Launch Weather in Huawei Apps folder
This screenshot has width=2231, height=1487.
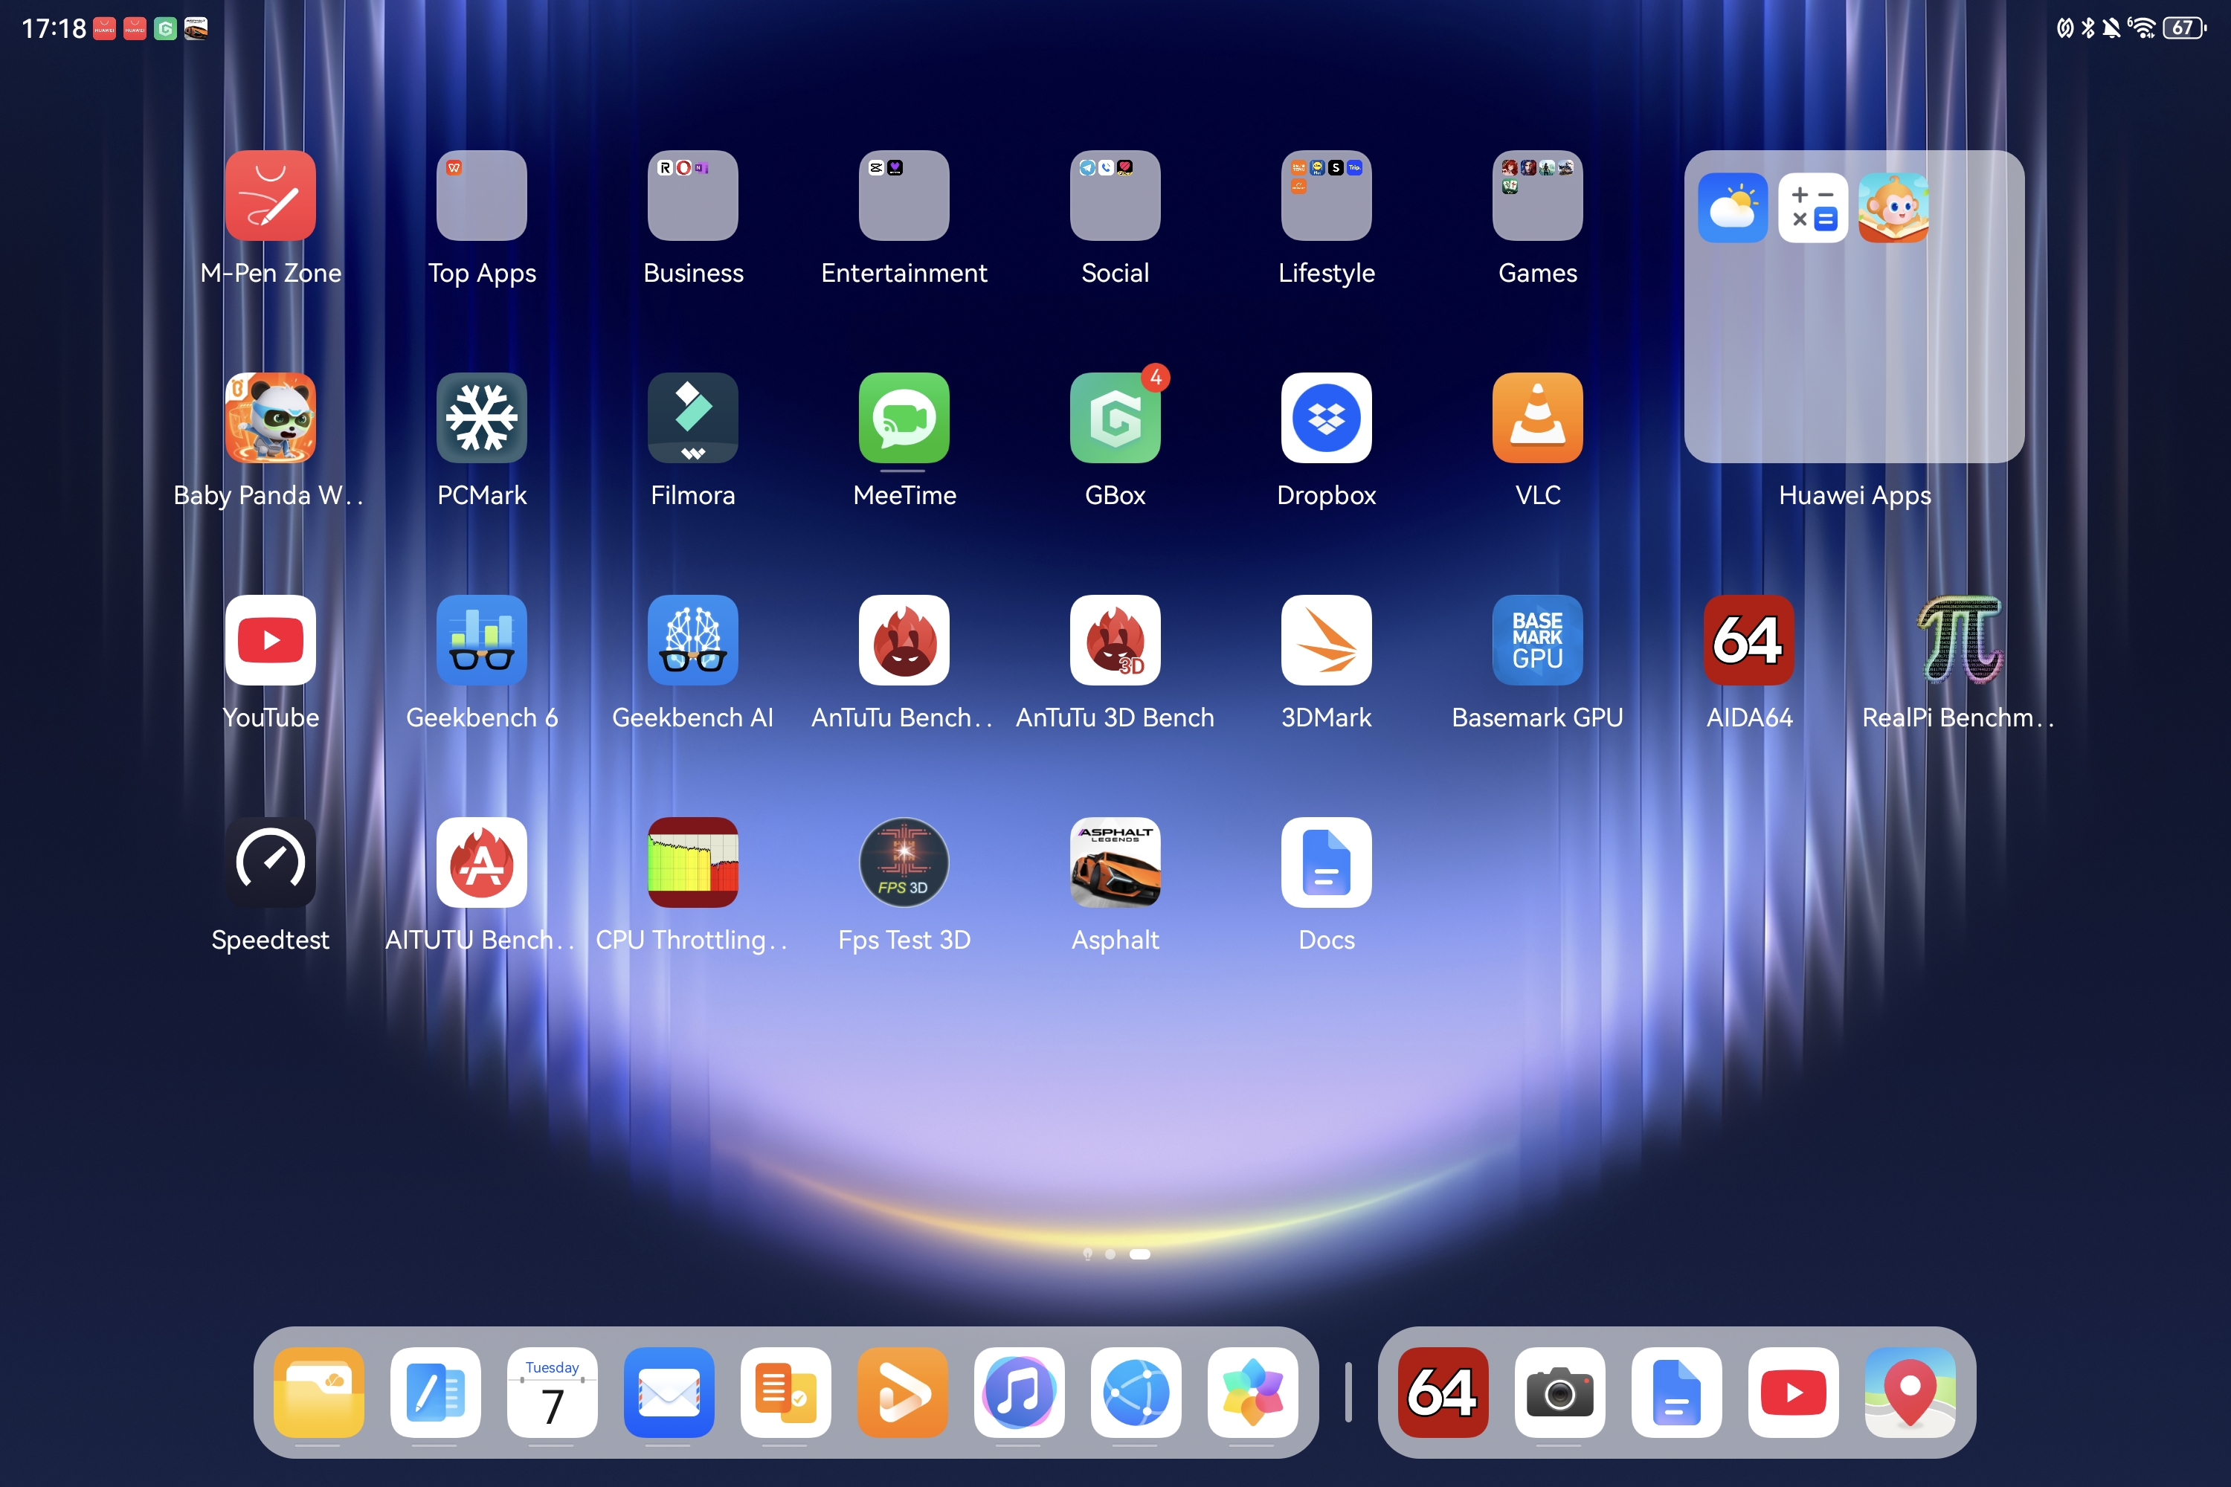[1733, 207]
